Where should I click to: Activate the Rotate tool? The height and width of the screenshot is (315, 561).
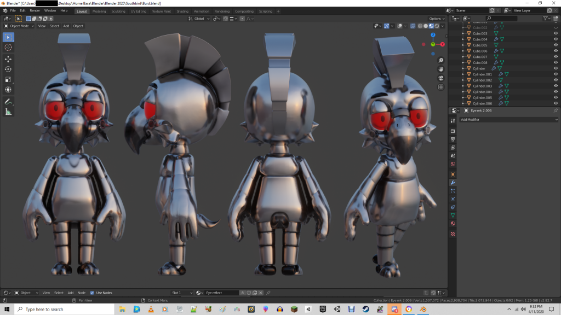click(x=8, y=69)
